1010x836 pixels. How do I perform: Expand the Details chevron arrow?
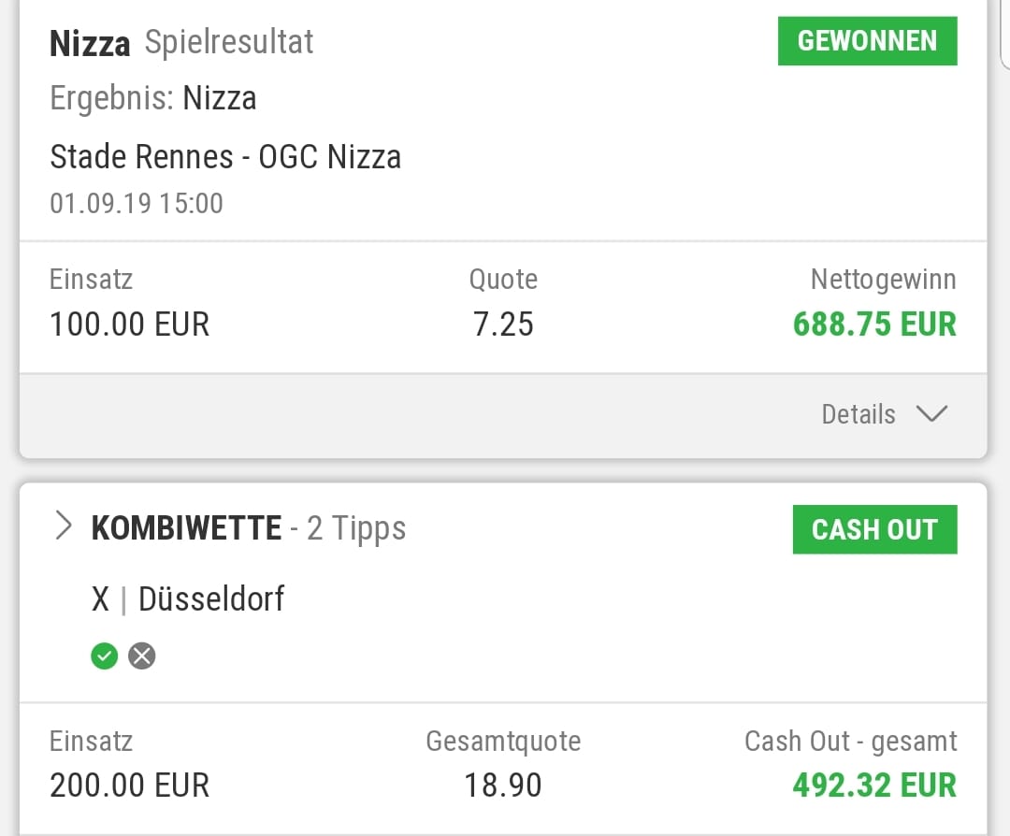coord(932,414)
